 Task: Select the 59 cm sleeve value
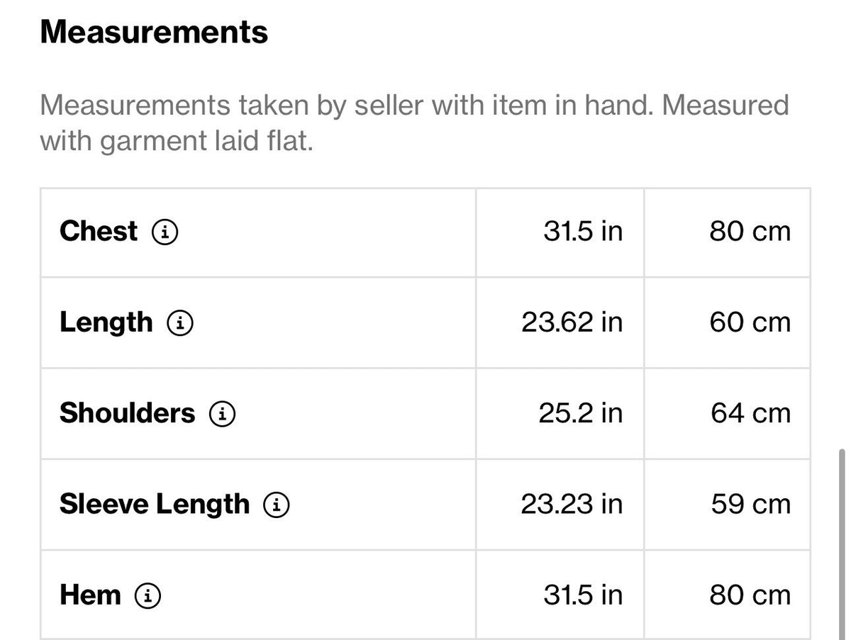coord(750,504)
